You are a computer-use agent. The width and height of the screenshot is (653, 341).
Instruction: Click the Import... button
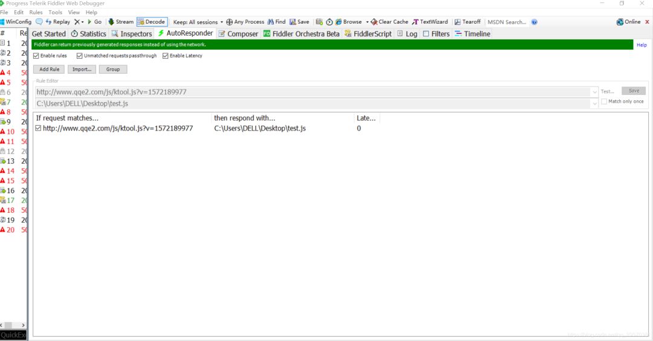point(82,70)
